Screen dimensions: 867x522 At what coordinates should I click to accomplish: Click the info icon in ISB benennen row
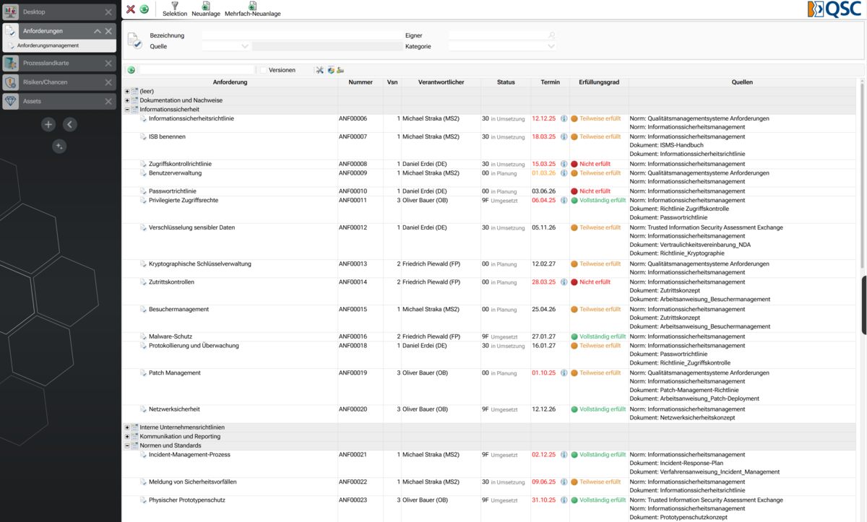point(564,136)
